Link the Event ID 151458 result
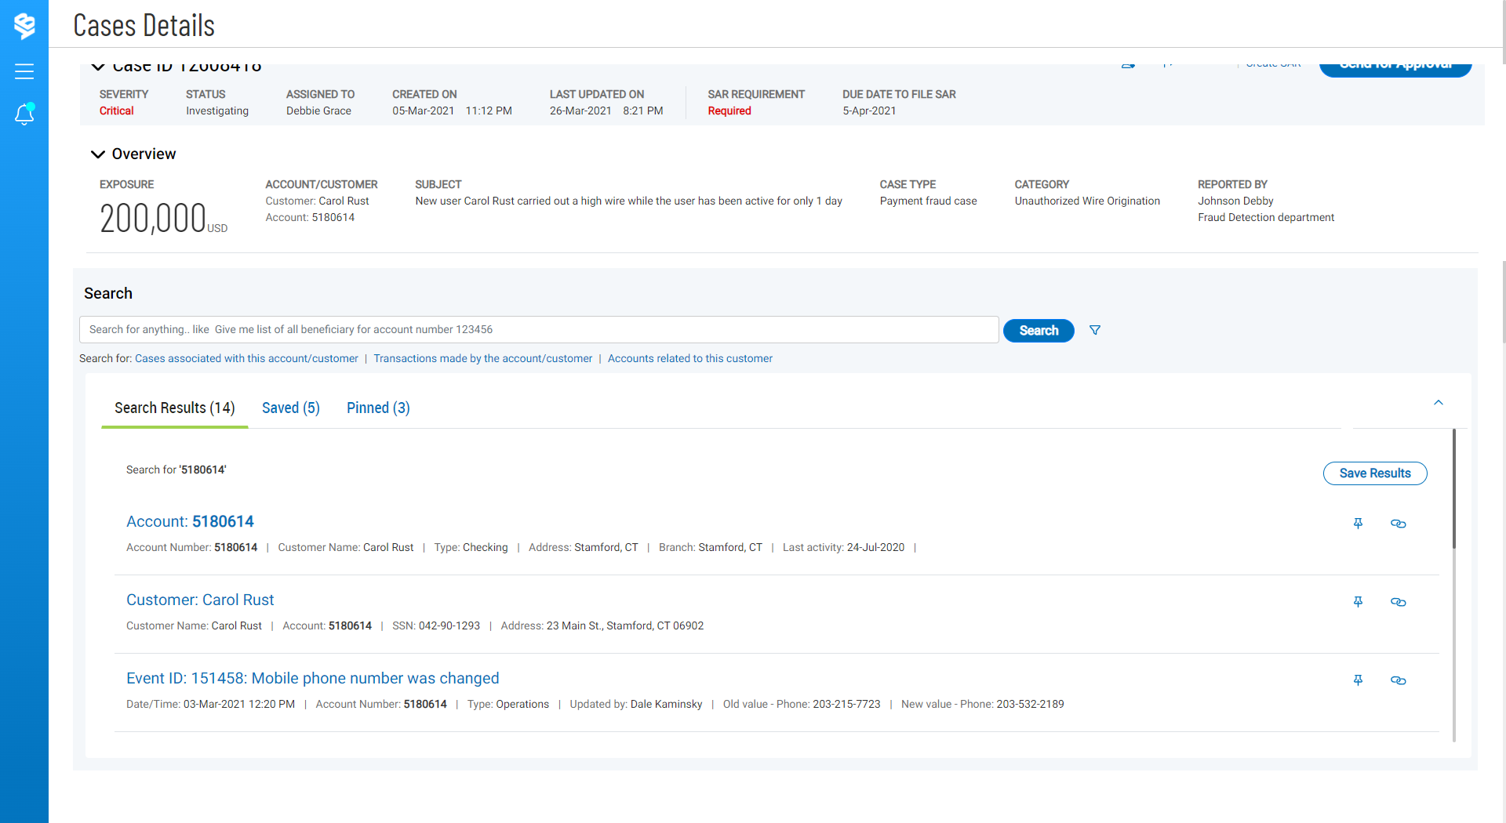The image size is (1506, 823). (x=1398, y=680)
